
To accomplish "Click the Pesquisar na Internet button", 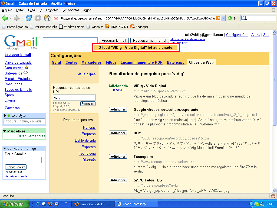I will click(x=150, y=41).
